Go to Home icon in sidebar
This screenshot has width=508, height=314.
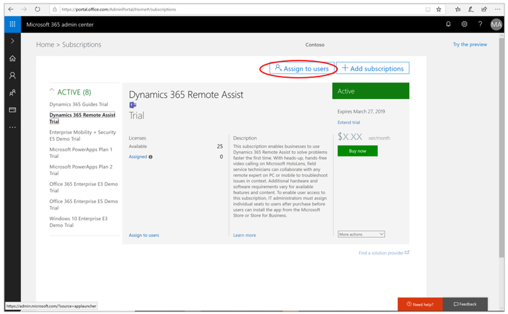click(13, 59)
